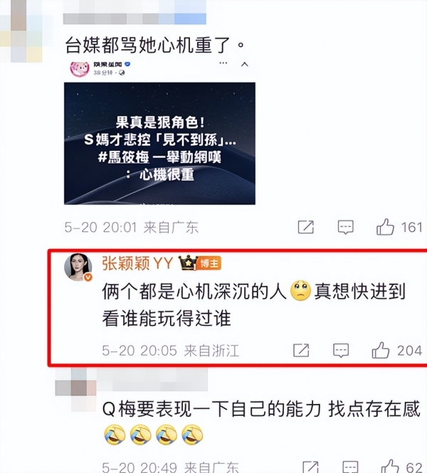Collapse the embedded post with chevron arrow
The height and width of the screenshot is (473, 427).
[245, 64]
